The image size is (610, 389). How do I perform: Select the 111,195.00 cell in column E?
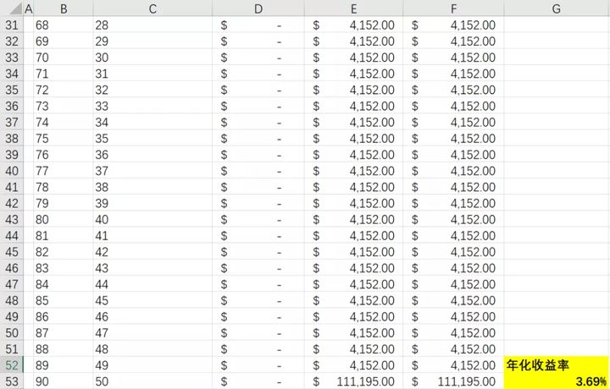[x=353, y=381]
